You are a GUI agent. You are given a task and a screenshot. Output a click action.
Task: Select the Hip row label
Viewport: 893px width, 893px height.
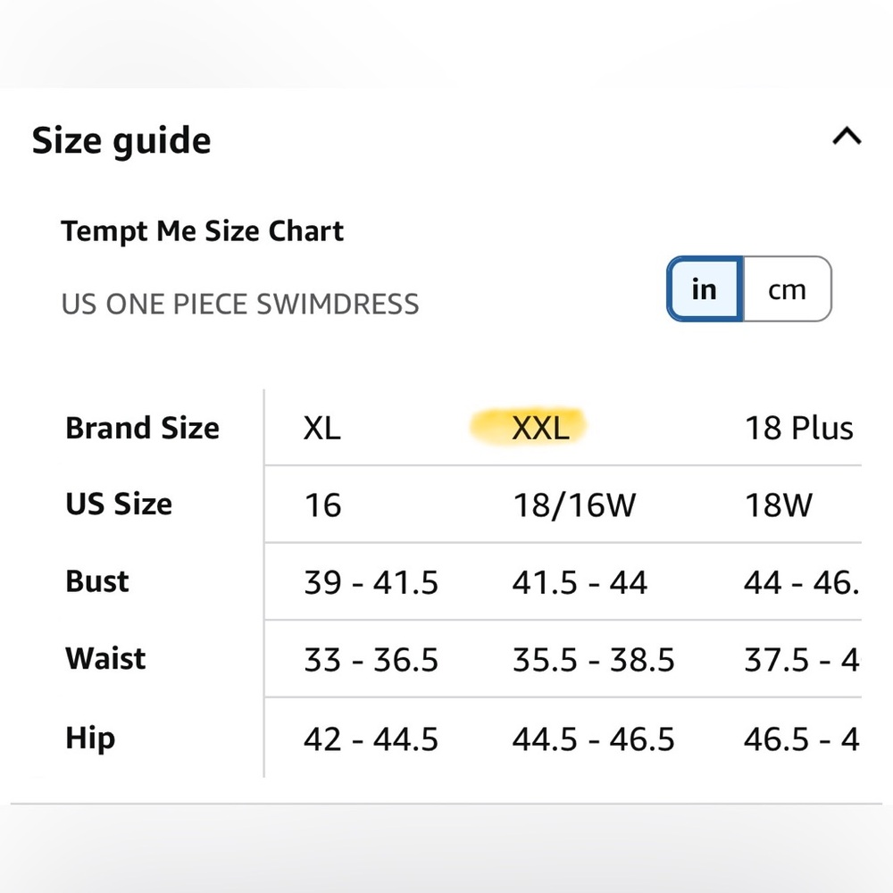tap(89, 739)
